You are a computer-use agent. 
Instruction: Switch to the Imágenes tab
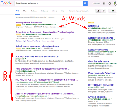click(44, 11)
